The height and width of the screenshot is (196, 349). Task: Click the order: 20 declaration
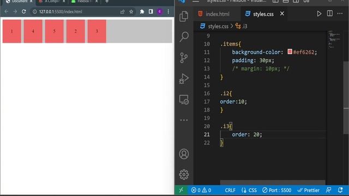(247, 134)
